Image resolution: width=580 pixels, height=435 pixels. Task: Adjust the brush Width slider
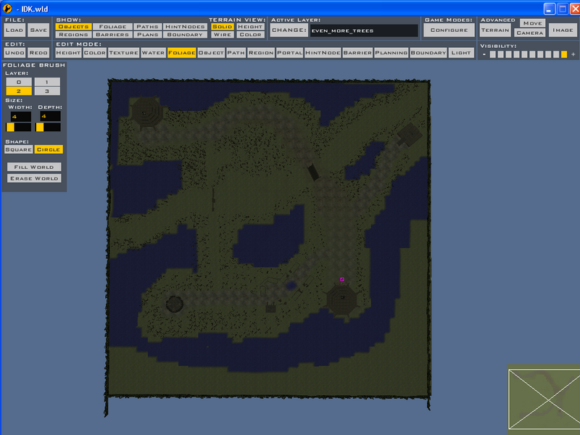(18, 128)
